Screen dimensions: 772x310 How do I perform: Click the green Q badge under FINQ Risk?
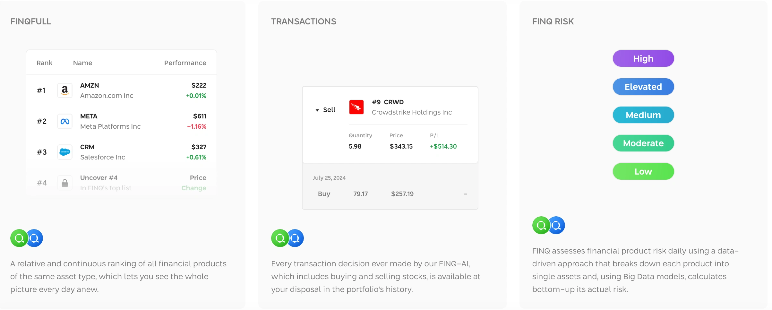(541, 225)
